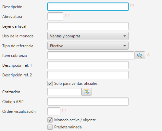Focus the Descripción text field

click(x=88, y=7)
